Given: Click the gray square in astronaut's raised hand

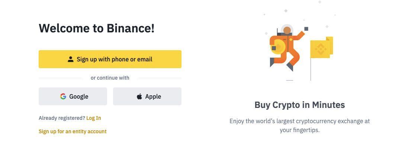Looking at the screenshot, I should pyautogui.click(x=306, y=29).
